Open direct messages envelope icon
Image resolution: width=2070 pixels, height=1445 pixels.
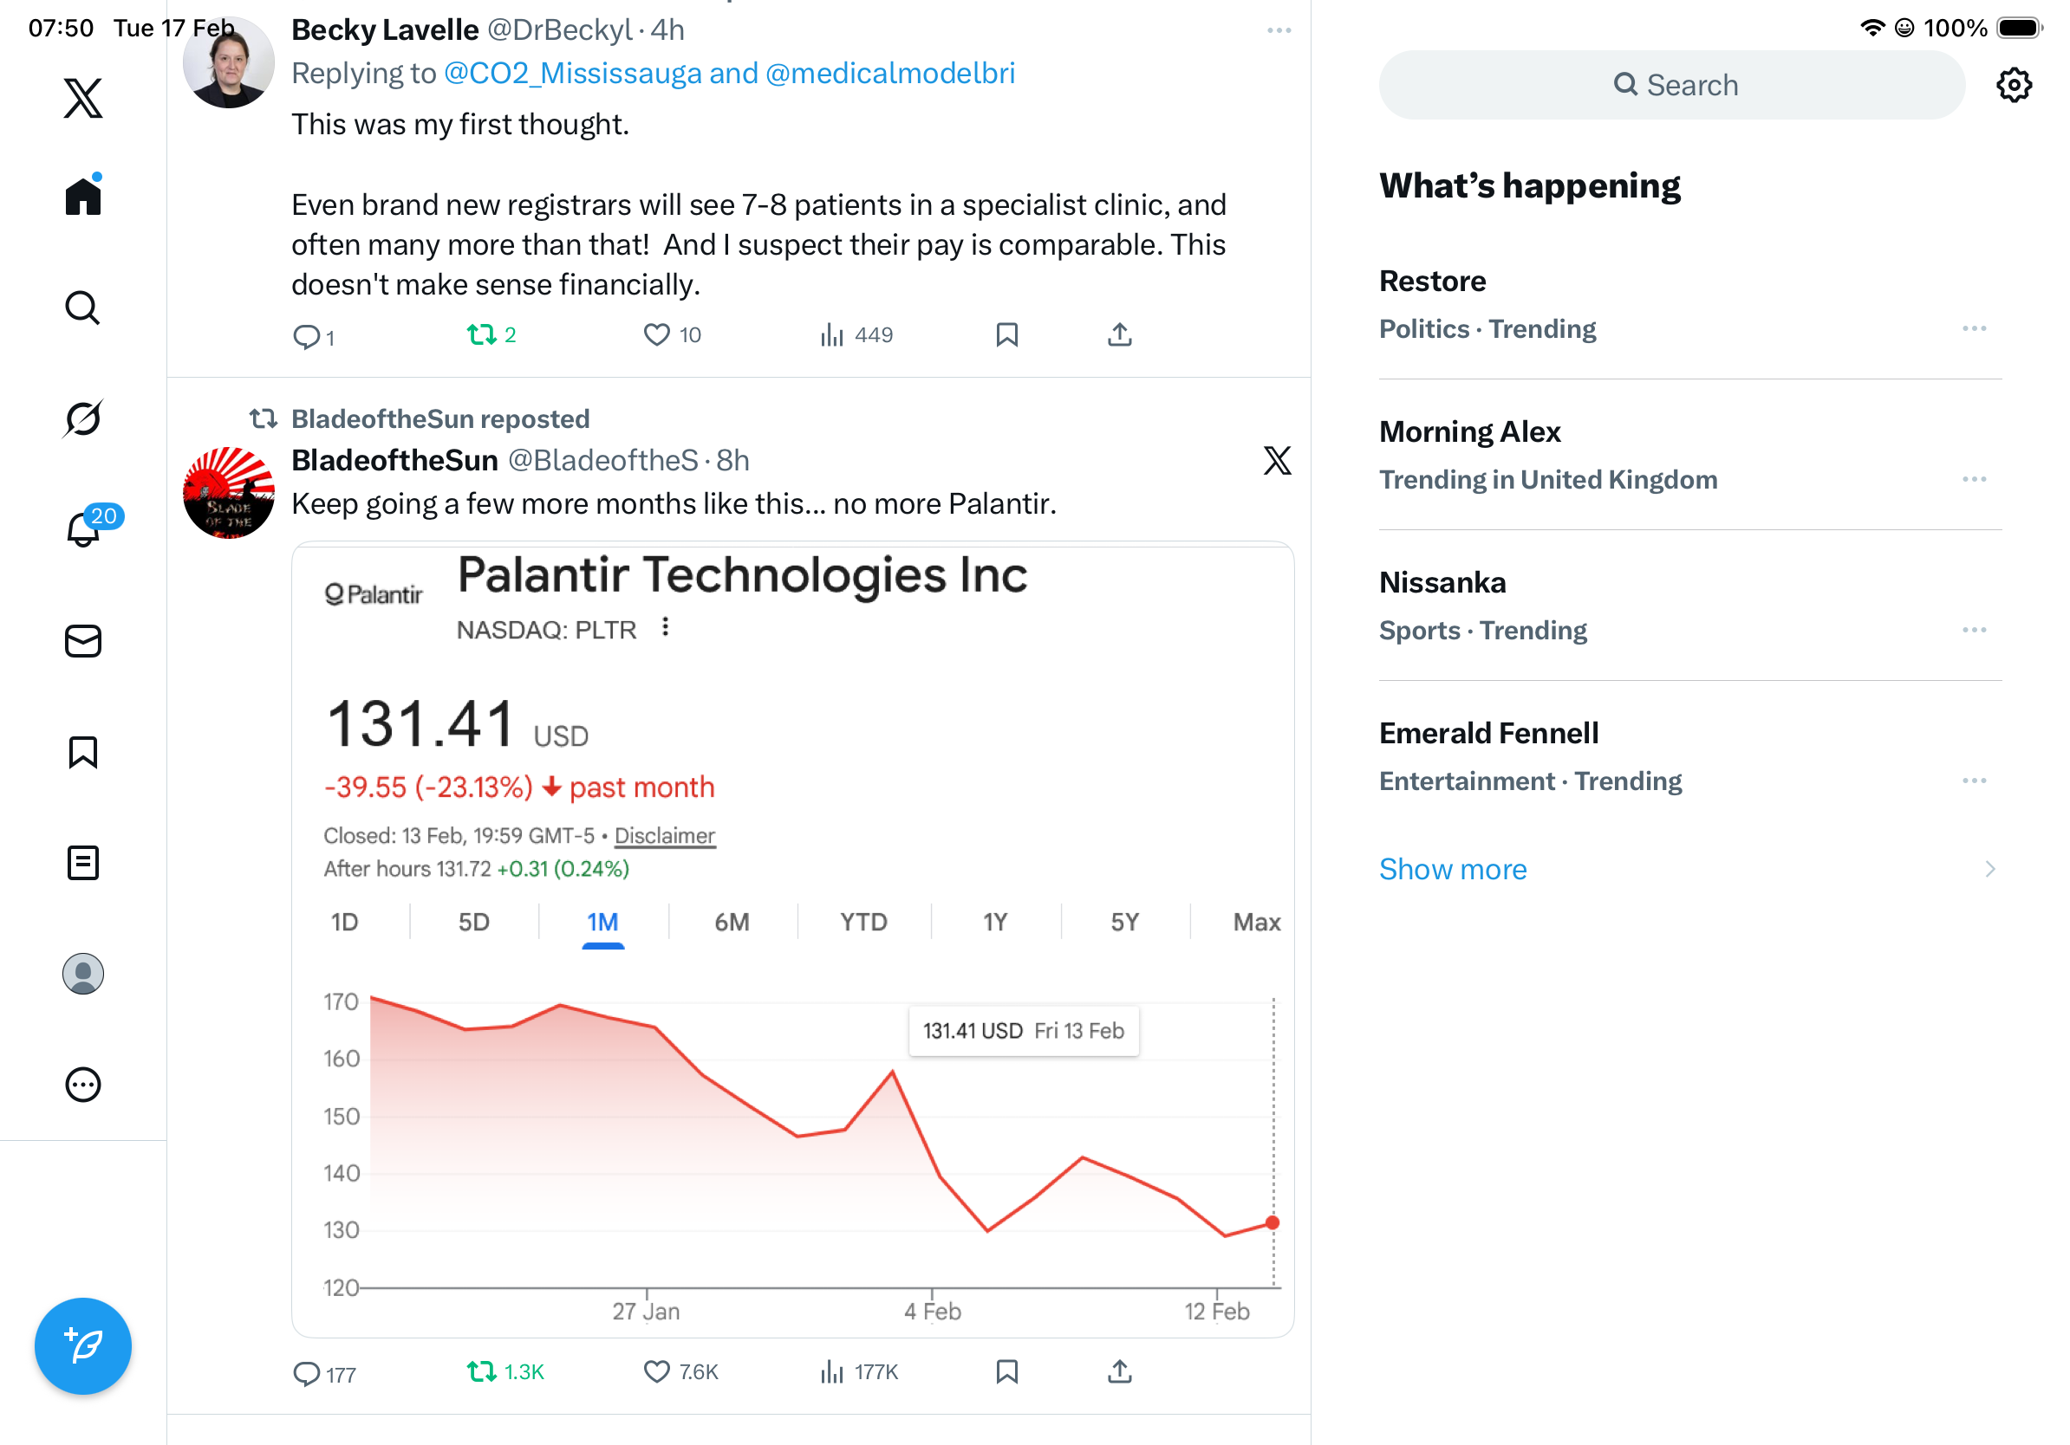tap(83, 641)
